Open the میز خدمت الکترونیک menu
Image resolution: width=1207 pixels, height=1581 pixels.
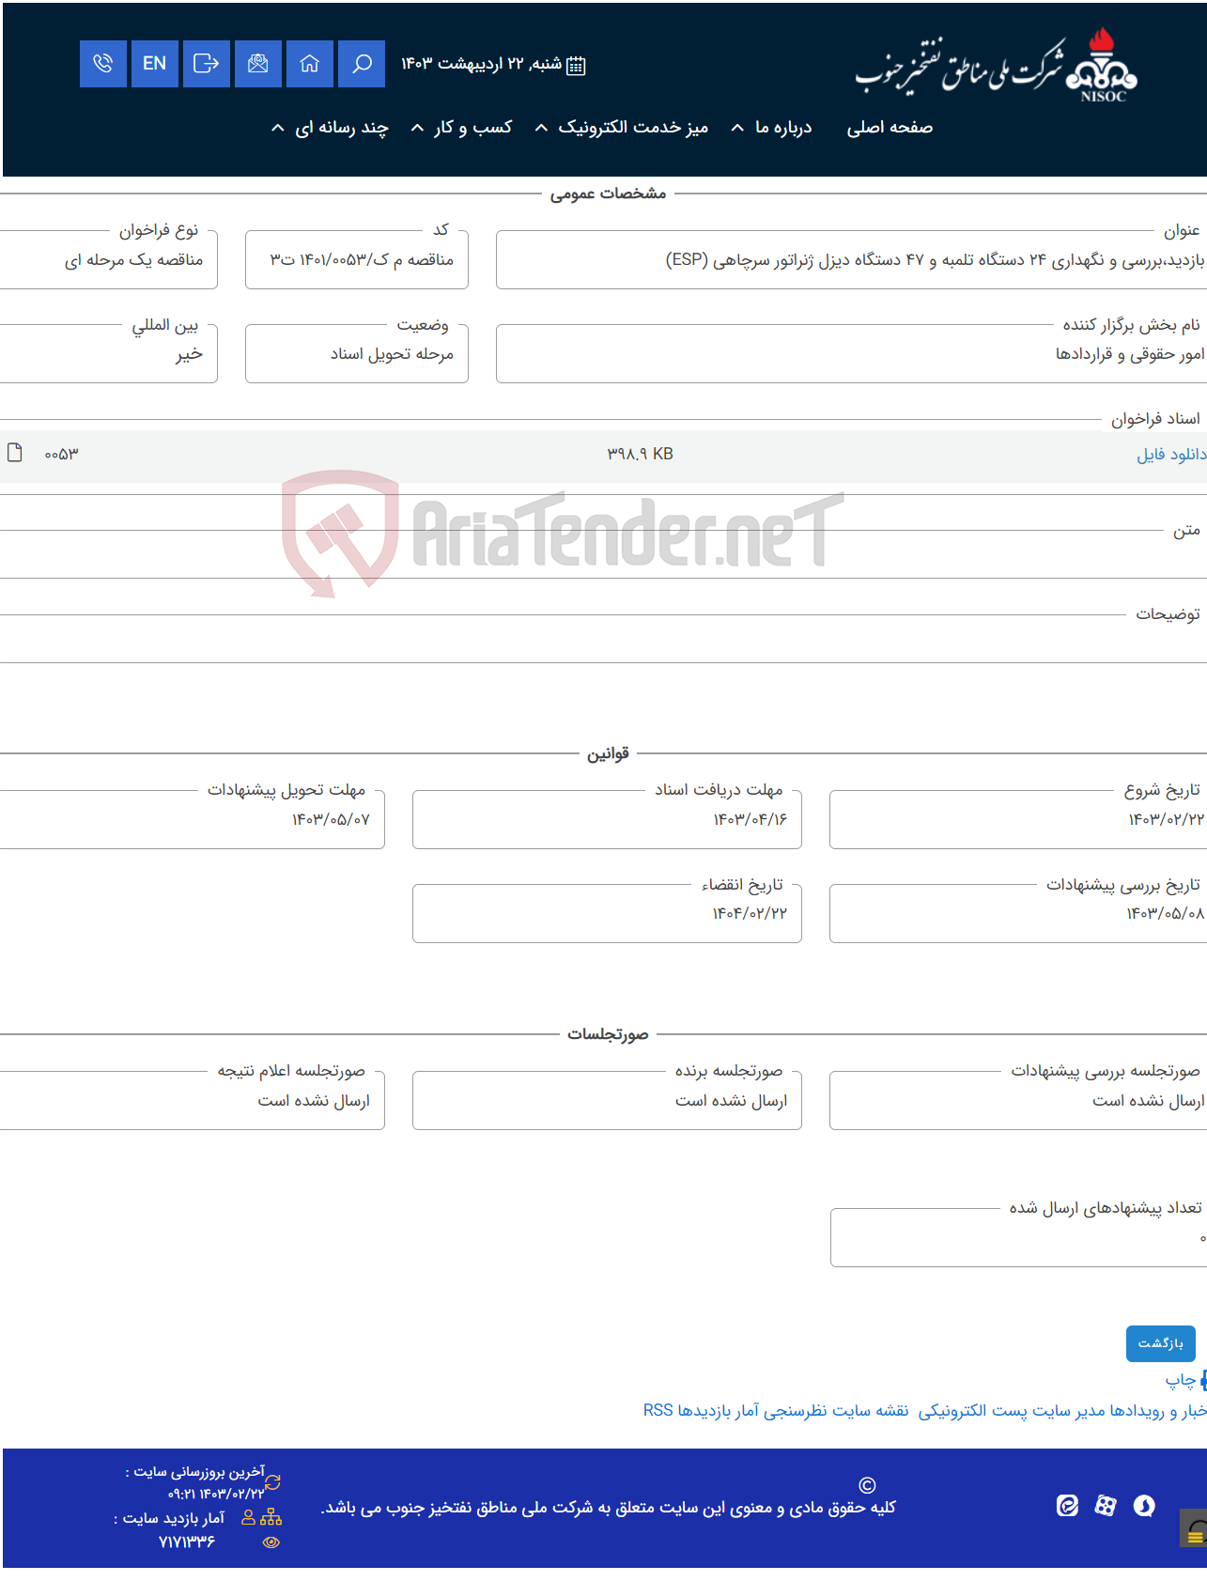tap(633, 128)
